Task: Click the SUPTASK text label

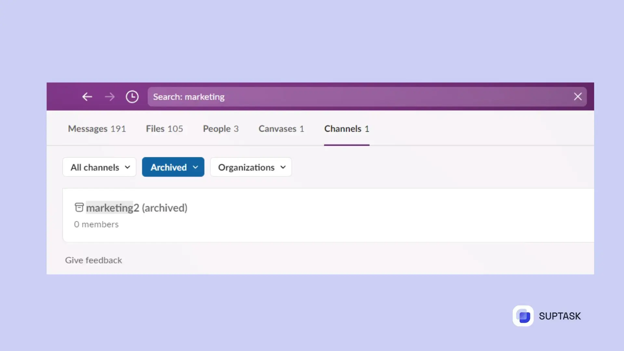Action: (x=560, y=316)
